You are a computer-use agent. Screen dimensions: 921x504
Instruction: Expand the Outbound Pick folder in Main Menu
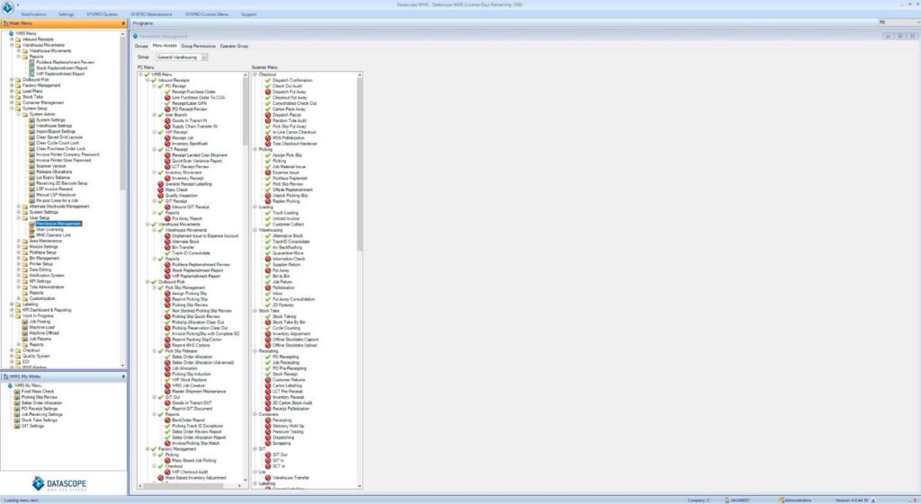[11, 79]
